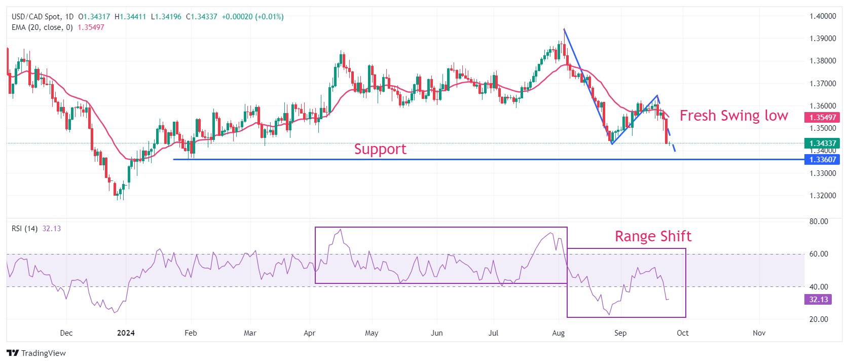This screenshot has width=849, height=364.
Task: Click the green 1.34337 current price tag
Action: click(822, 143)
